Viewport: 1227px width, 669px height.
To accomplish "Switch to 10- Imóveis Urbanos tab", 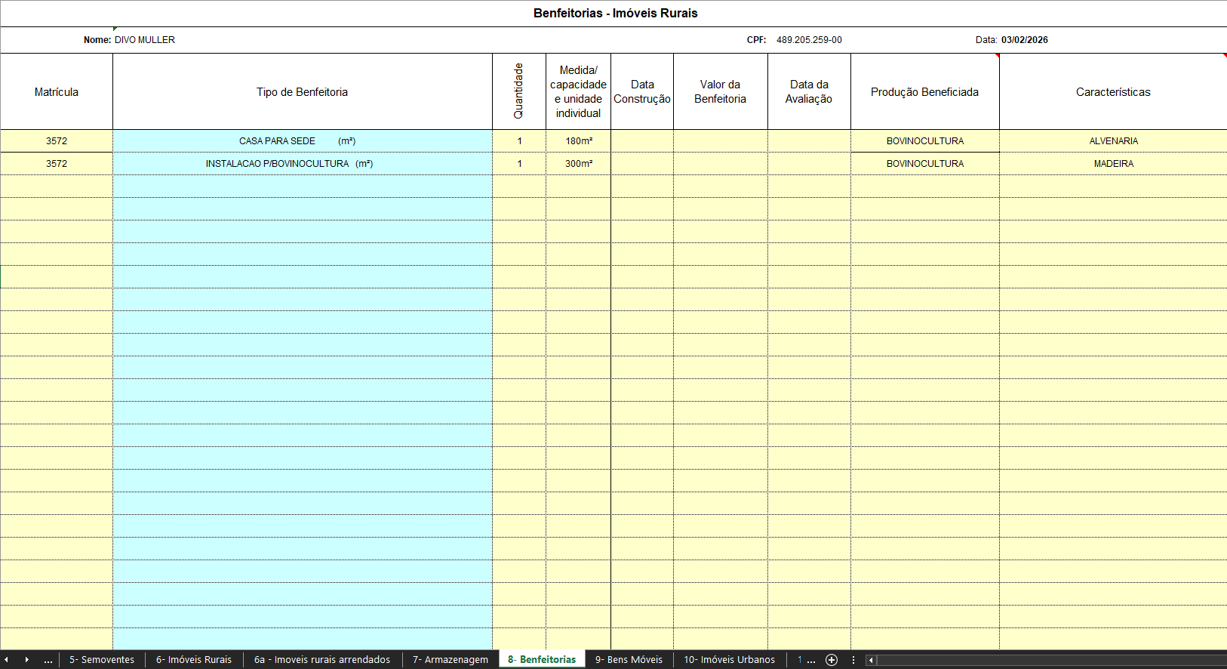I will pyautogui.click(x=729, y=660).
